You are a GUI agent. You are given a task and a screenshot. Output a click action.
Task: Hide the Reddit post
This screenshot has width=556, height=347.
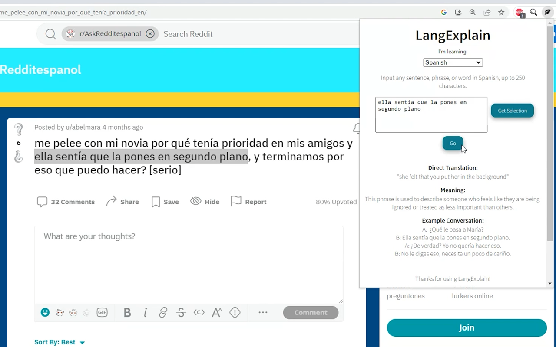point(205,201)
